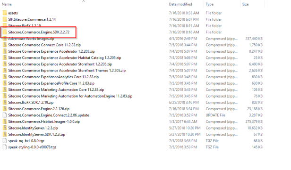Select Sitecore Commerce Experience Accelerator 1.2.205.zip name
Viewport: 291px width, 170px height.
[51, 51]
